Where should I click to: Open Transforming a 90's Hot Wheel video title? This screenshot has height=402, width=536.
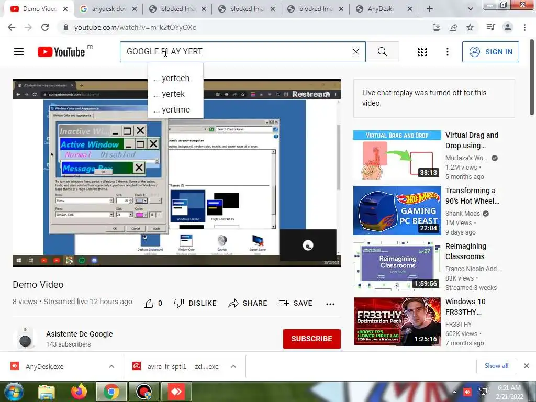pos(472,196)
